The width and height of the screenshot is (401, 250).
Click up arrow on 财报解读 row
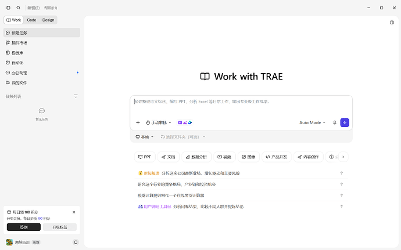tap(341, 173)
